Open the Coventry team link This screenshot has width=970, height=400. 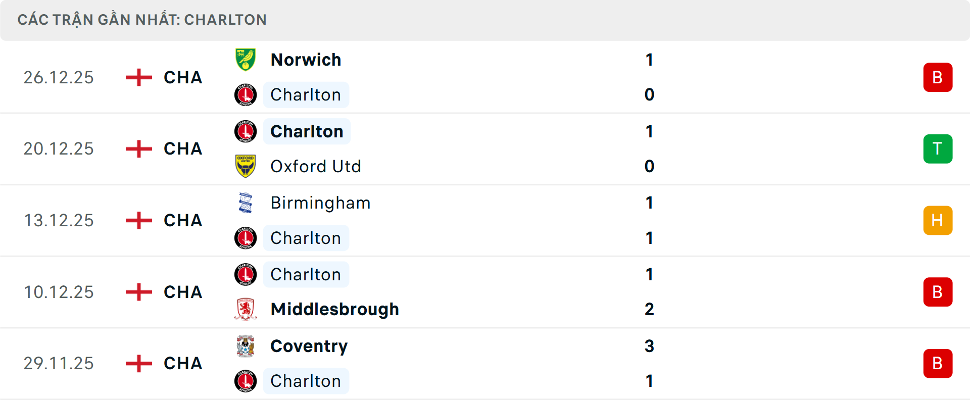[309, 346]
